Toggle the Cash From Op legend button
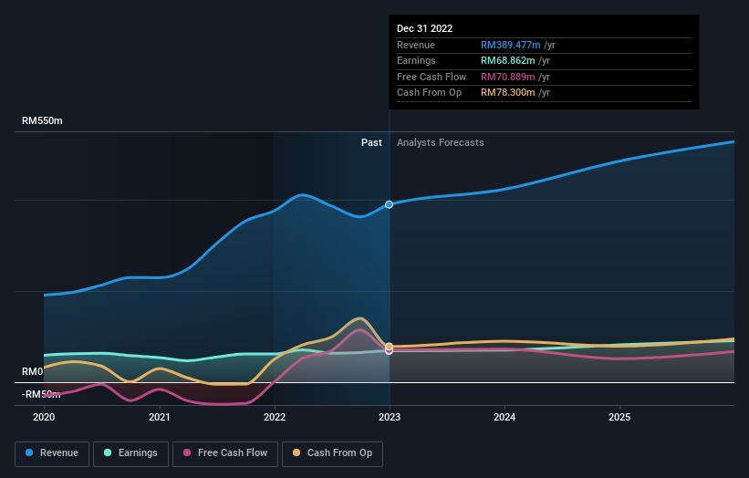 [x=332, y=453]
